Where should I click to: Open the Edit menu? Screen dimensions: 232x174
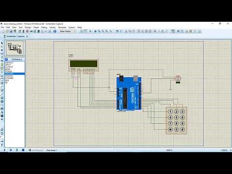coord(8,28)
